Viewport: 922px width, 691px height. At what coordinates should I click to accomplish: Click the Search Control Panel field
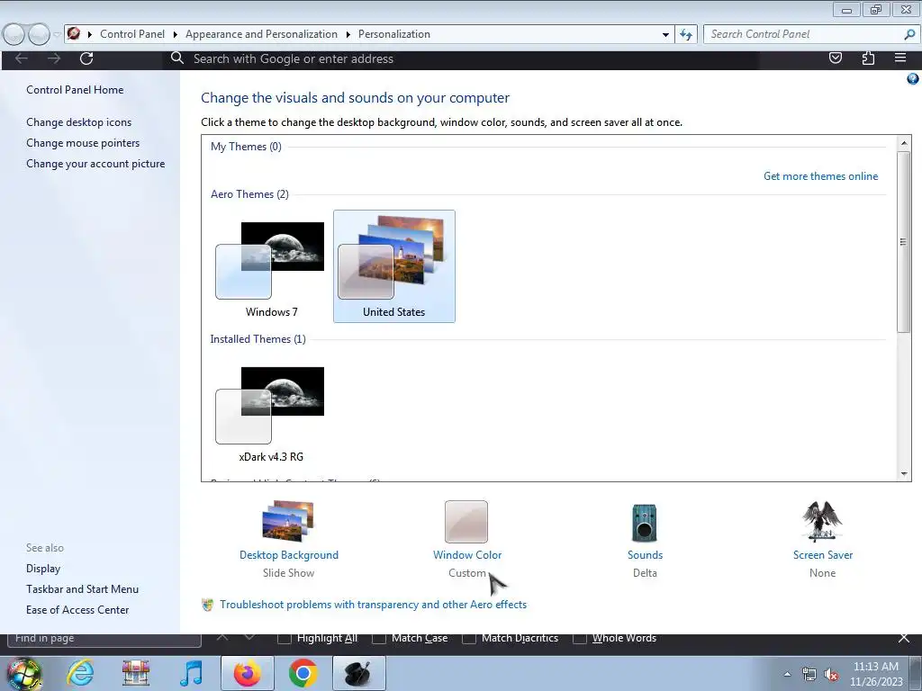[802, 34]
